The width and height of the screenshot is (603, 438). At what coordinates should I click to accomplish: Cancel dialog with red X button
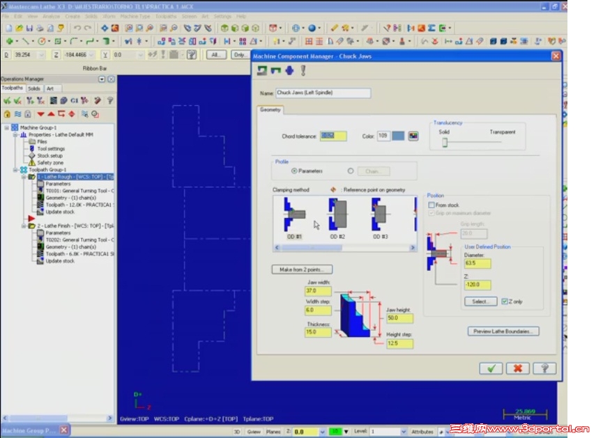(x=518, y=368)
